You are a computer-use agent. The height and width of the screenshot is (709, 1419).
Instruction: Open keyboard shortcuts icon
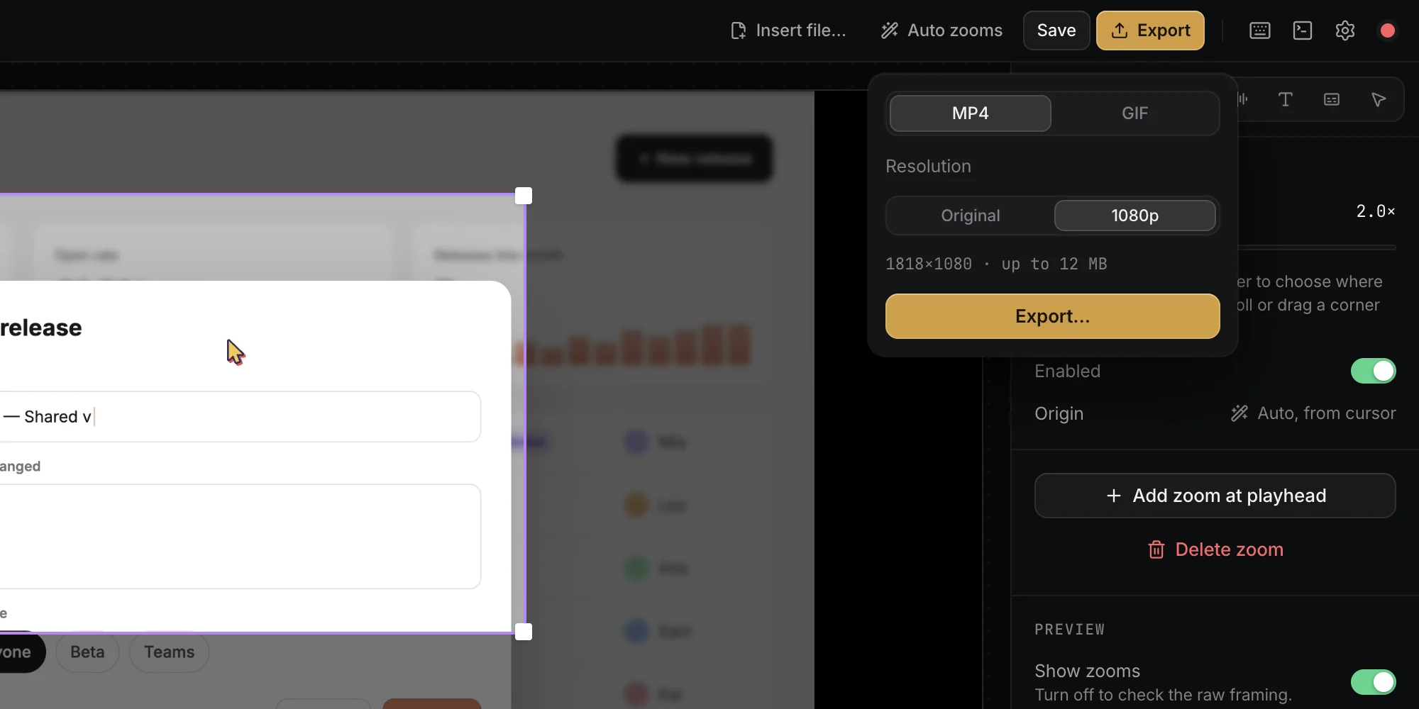tap(1260, 30)
